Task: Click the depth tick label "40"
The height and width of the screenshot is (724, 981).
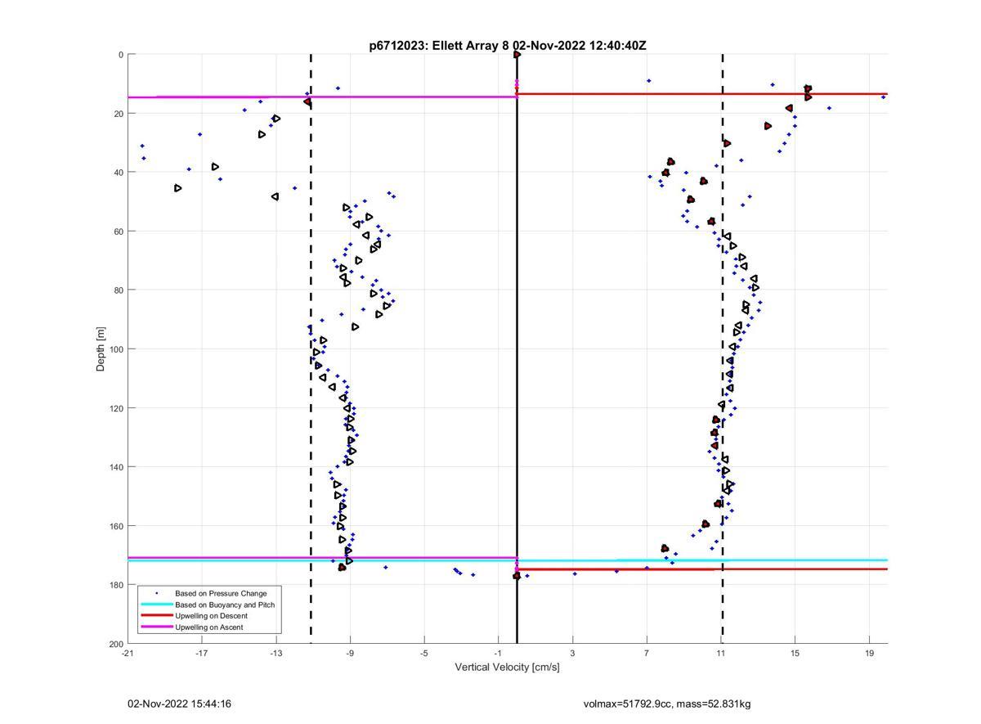Action: pos(119,173)
